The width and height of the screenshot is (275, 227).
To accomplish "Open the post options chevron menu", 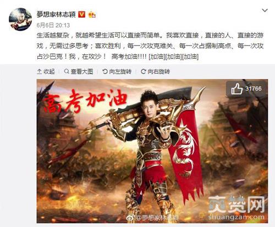I will click(265, 10).
